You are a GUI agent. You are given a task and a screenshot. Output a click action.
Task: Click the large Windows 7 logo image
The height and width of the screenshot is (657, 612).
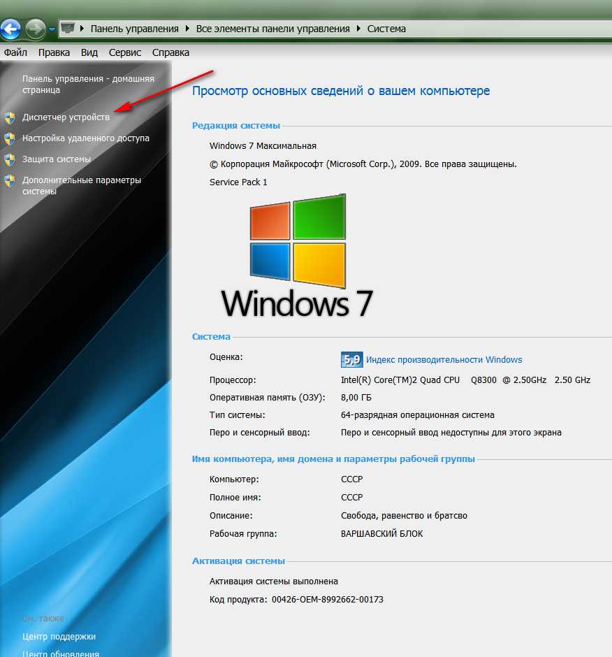click(298, 257)
